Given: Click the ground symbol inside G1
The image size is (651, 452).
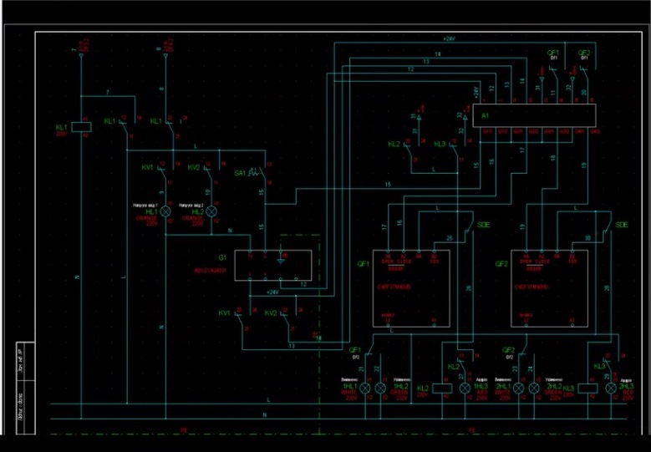Looking at the screenshot, I should point(281,261).
